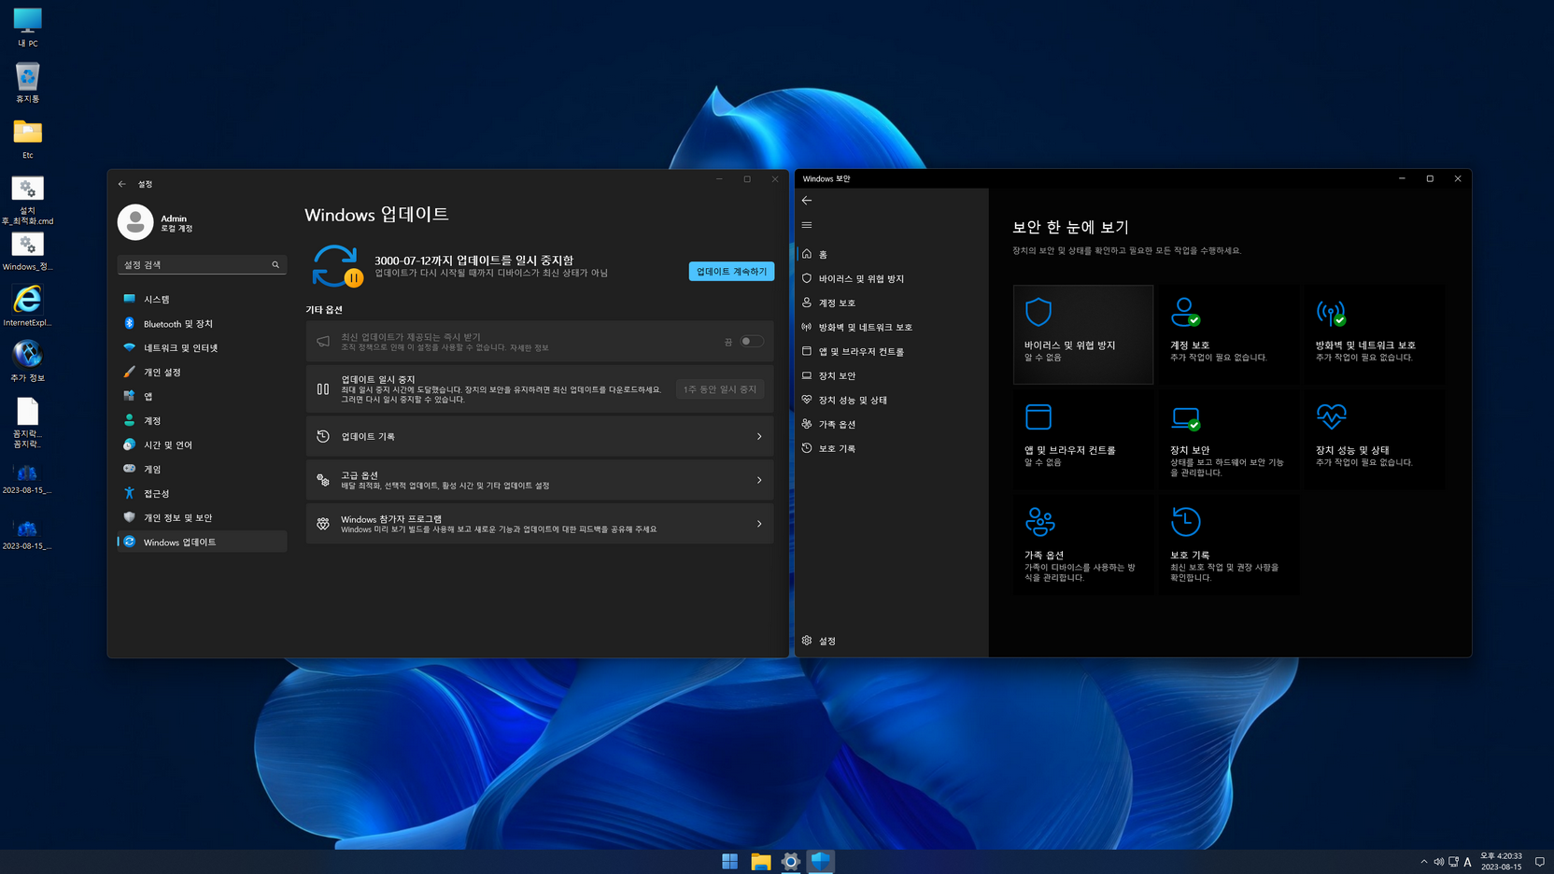Screen dimensions: 1554x874
Task: Expand 고급 옵션 chevron
Action: [759, 480]
